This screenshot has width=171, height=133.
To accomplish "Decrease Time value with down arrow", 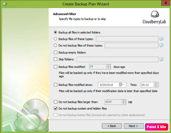I will [x=156, y=86].
